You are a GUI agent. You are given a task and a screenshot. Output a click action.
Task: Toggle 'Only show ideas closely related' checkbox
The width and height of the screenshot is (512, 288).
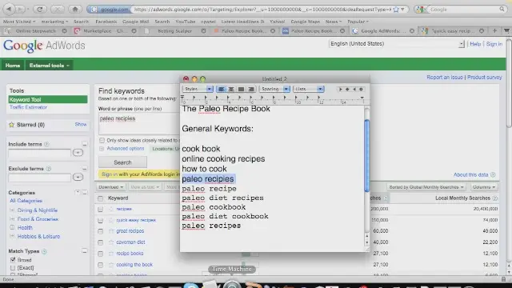pos(102,141)
